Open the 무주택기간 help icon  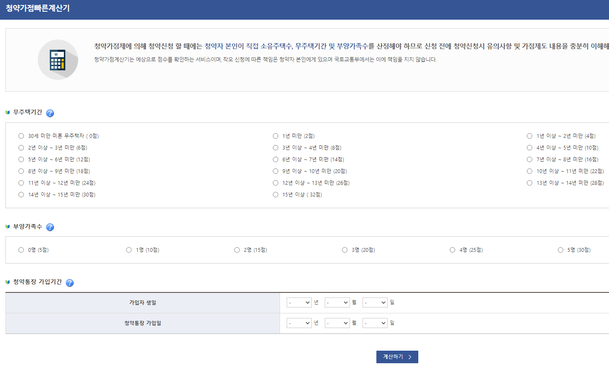pos(50,112)
